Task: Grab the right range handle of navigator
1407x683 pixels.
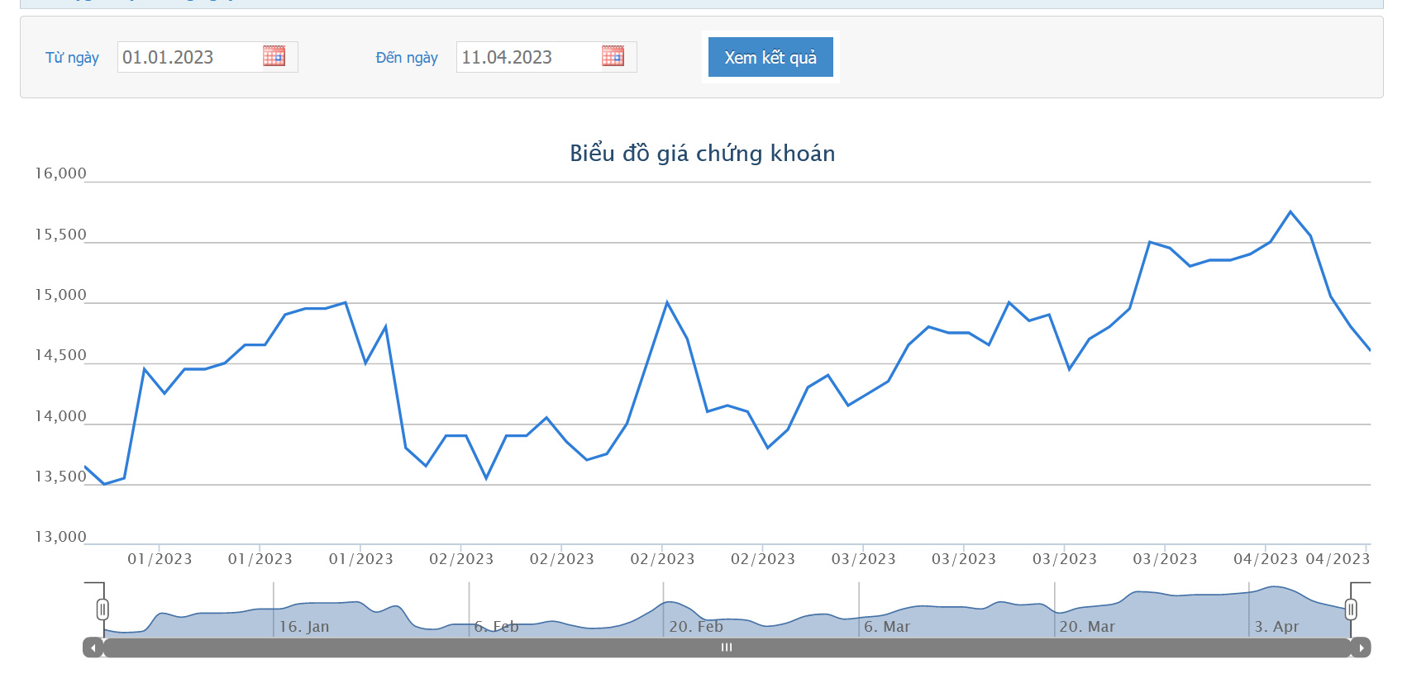Action: (x=1351, y=609)
